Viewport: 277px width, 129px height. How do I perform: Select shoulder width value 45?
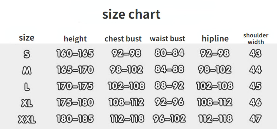point(255,86)
